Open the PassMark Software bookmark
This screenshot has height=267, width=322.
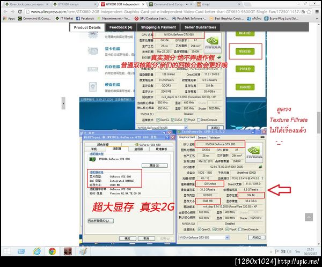(189, 18)
